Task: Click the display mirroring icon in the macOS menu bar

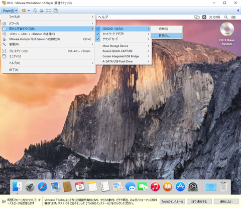Action: (x=197, y=17)
